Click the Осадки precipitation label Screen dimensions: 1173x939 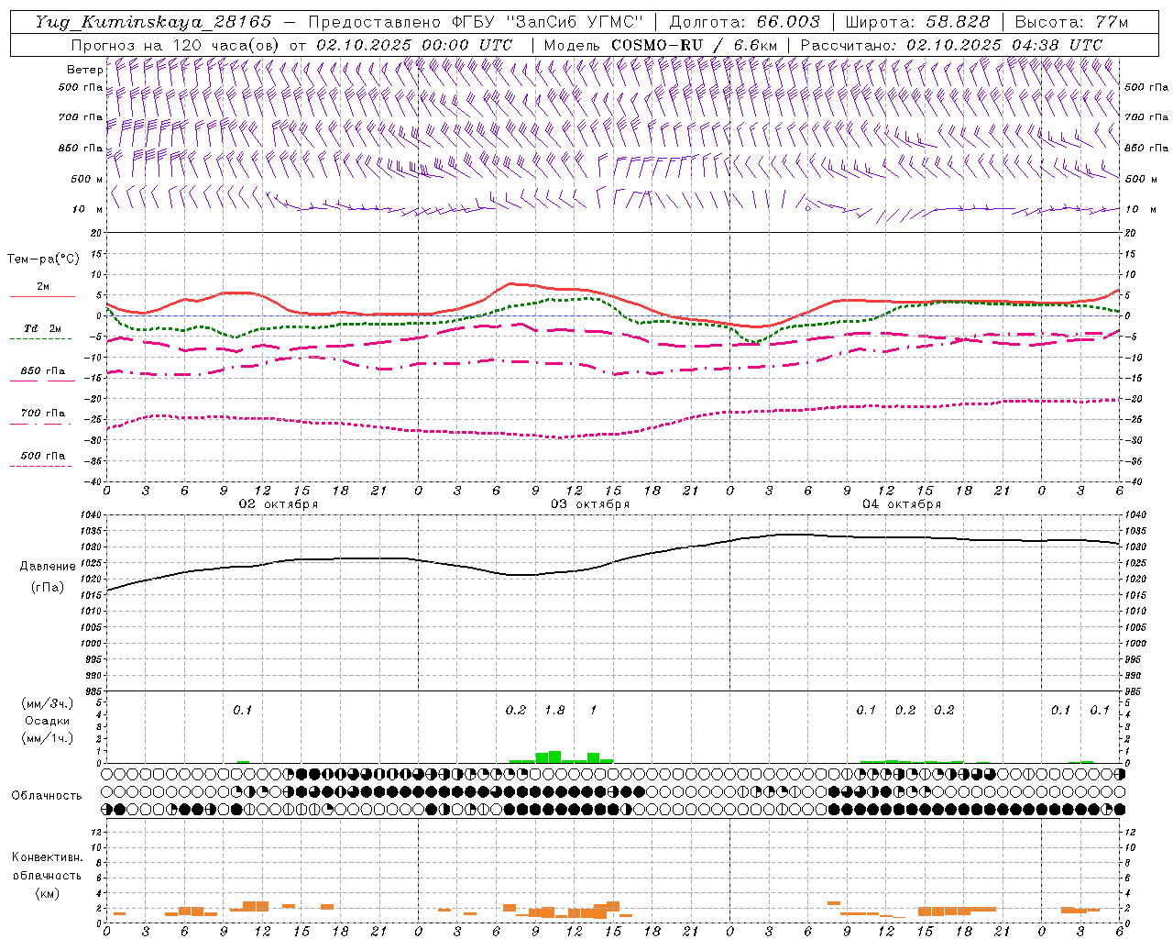pos(48,722)
